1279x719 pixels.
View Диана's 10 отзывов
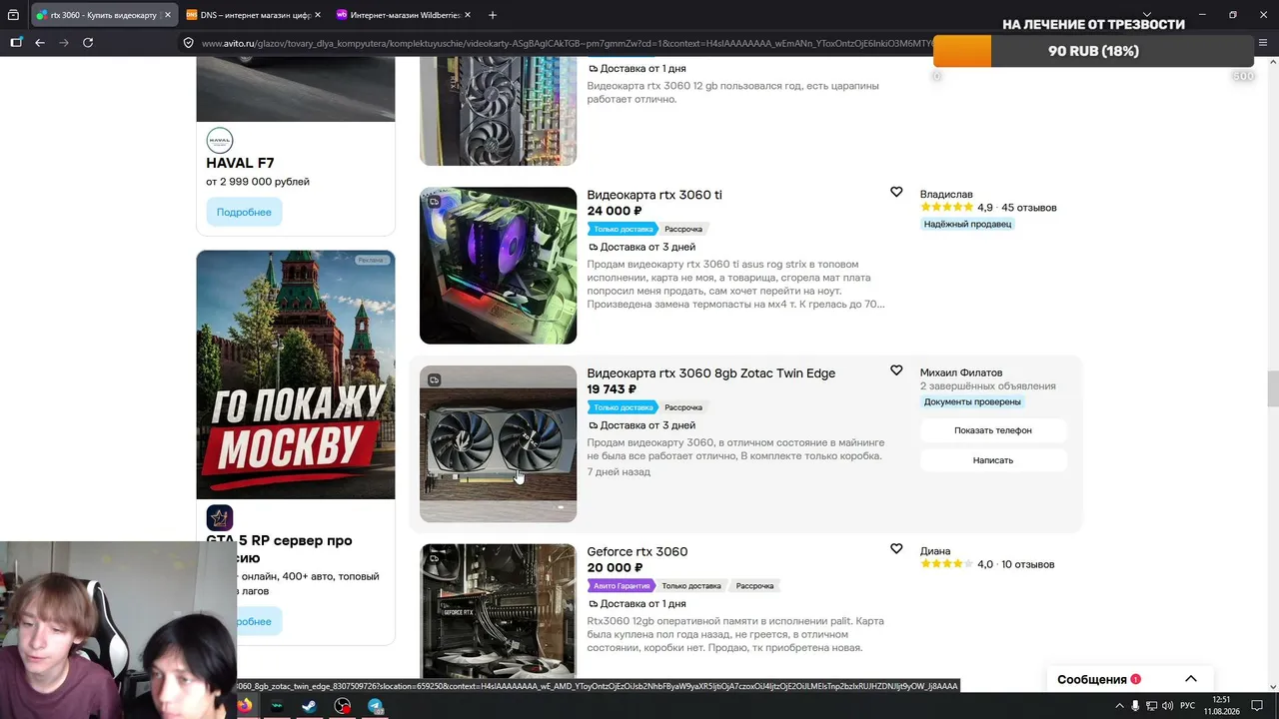pyautogui.click(x=1027, y=564)
